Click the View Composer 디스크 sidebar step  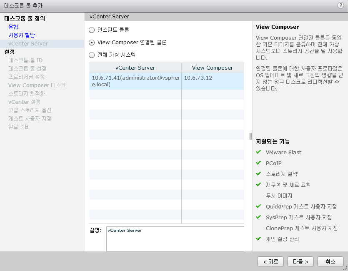coord(37,85)
